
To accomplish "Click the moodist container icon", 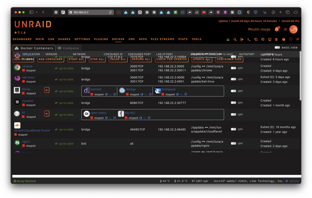I will pos(17,102).
